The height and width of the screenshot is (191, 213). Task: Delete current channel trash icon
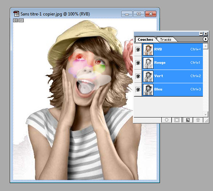tap(198, 120)
